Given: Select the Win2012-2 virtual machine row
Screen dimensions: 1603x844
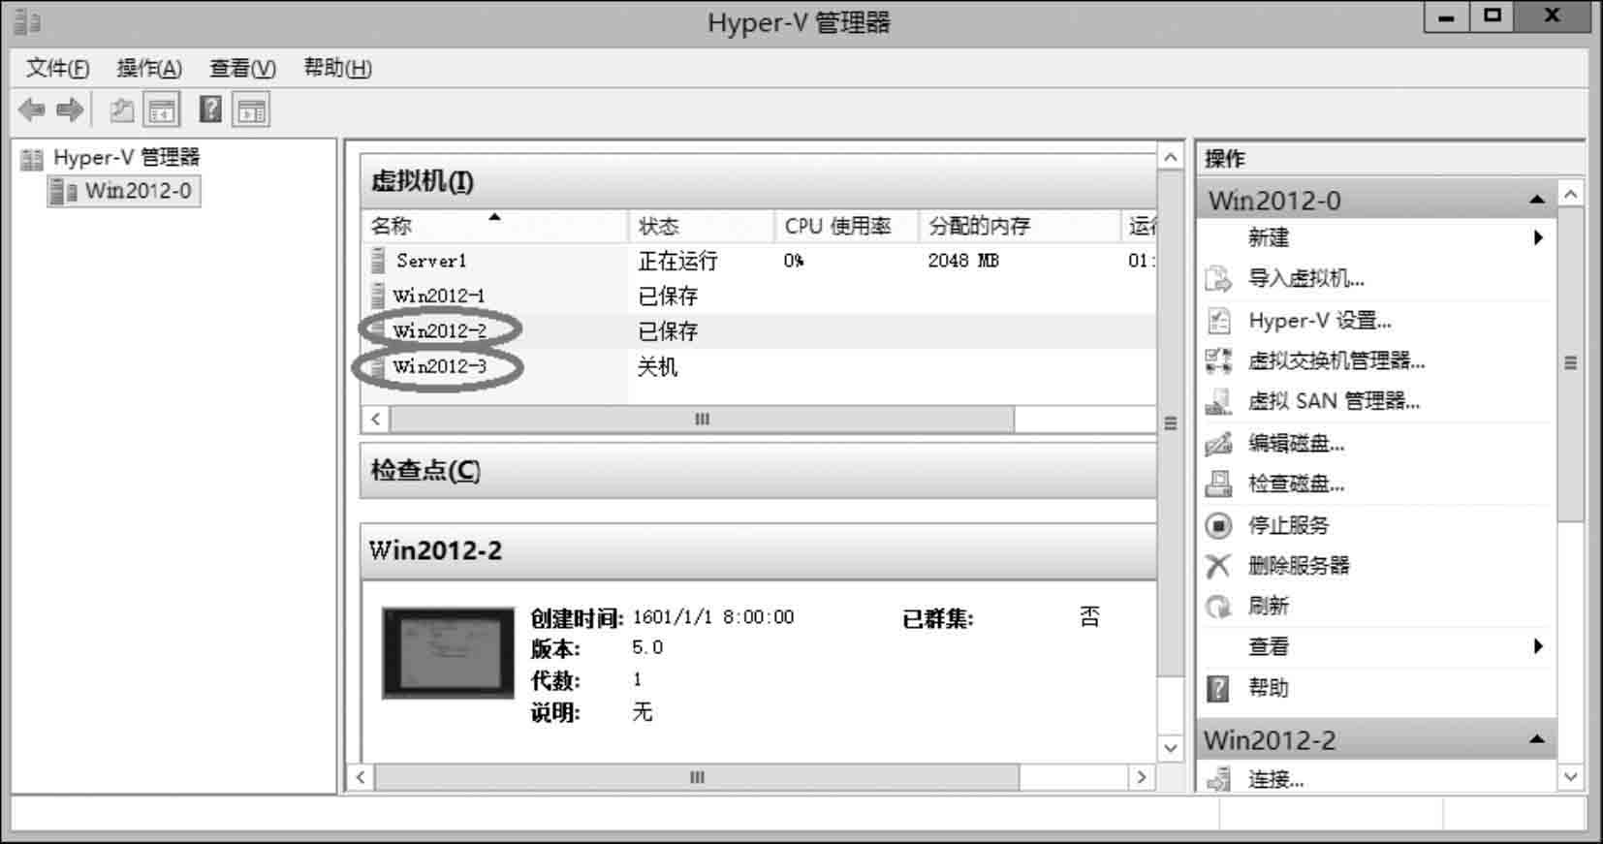Looking at the screenshot, I should pyautogui.click(x=759, y=330).
